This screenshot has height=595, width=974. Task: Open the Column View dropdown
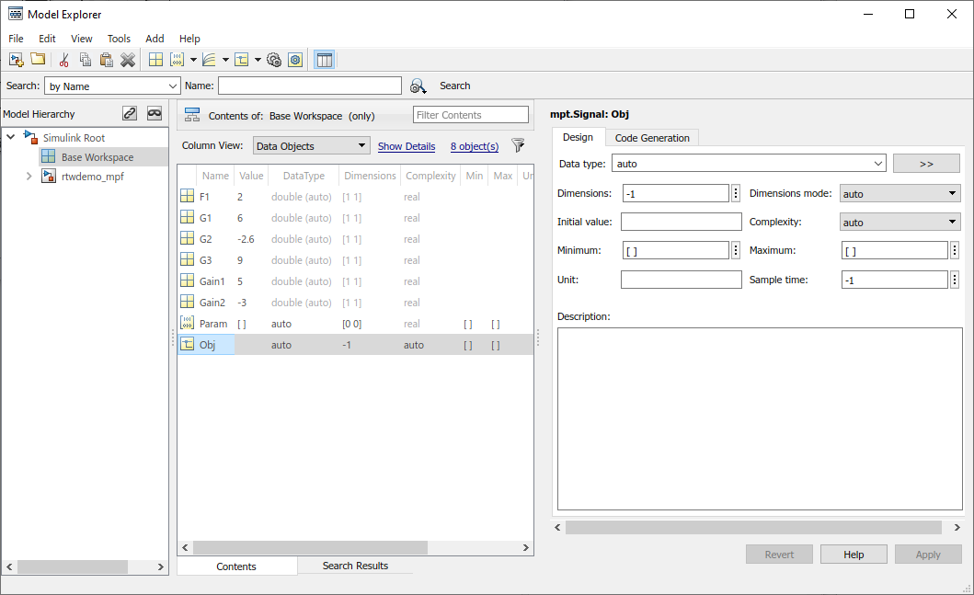click(311, 145)
